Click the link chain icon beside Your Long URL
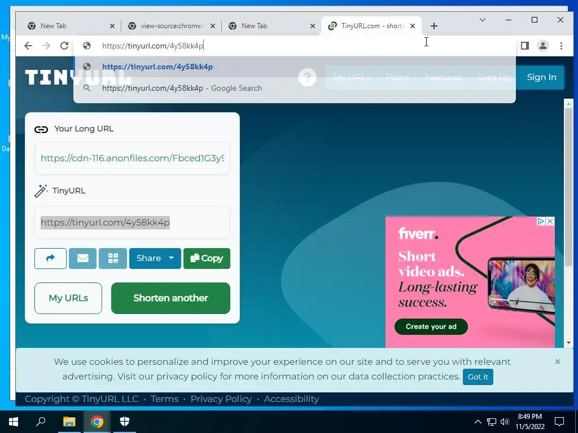The height and width of the screenshot is (433, 578). 41,129
